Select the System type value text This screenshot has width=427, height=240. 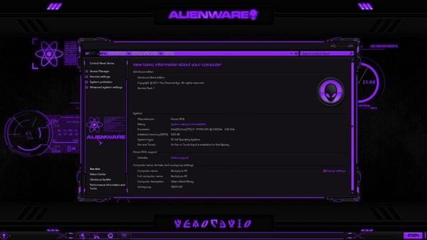point(185,140)
